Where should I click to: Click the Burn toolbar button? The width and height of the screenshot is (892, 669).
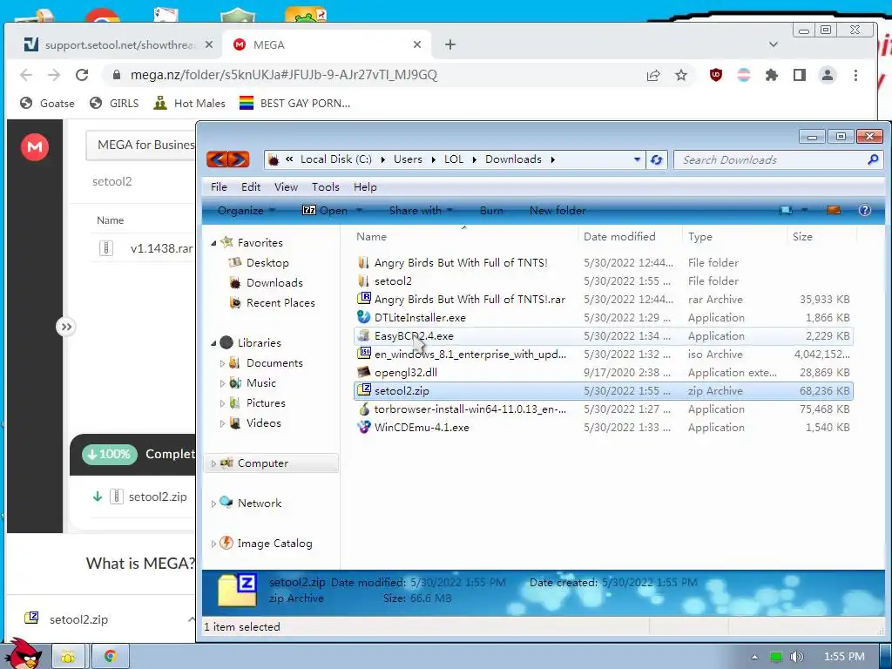click(x=491, y=211)
